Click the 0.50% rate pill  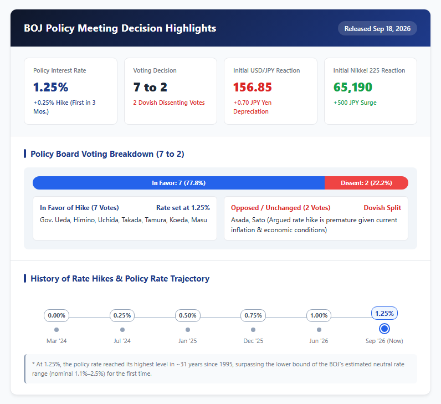(188, 315)
